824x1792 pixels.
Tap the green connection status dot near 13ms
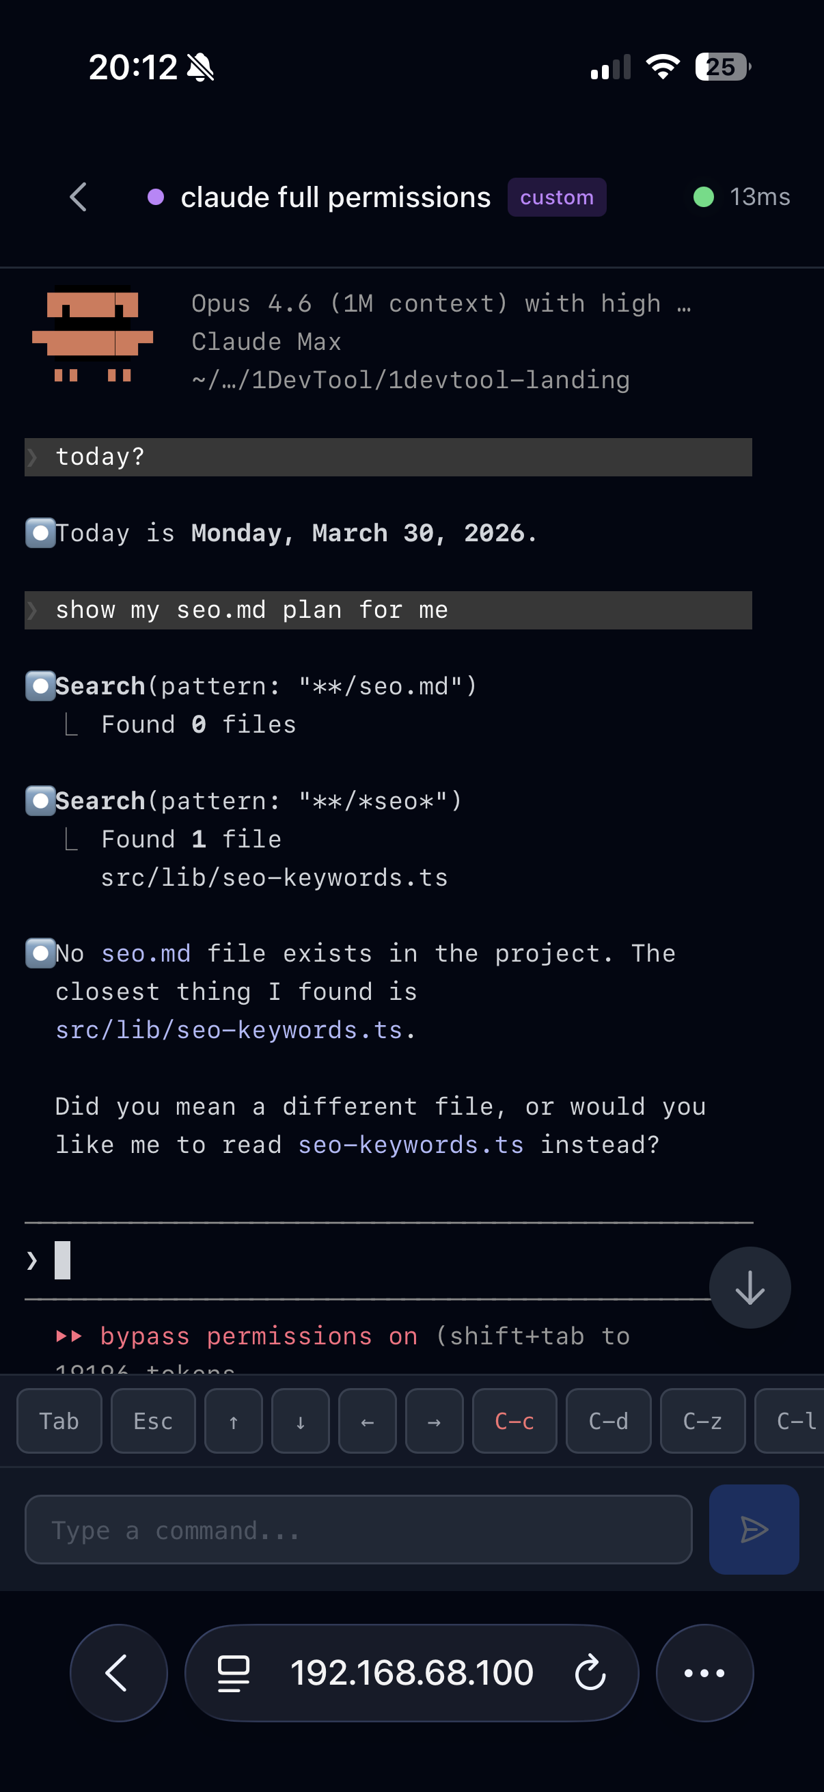point(704,197)
